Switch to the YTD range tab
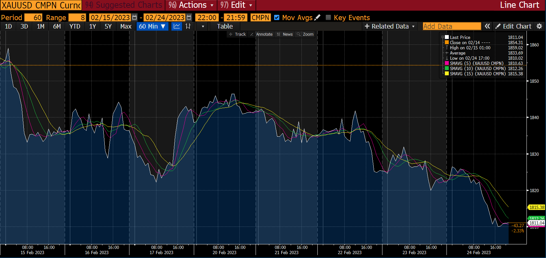 75,26
